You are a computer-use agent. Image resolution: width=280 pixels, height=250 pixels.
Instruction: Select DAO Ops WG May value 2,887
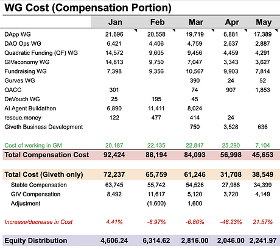[262, 43]
